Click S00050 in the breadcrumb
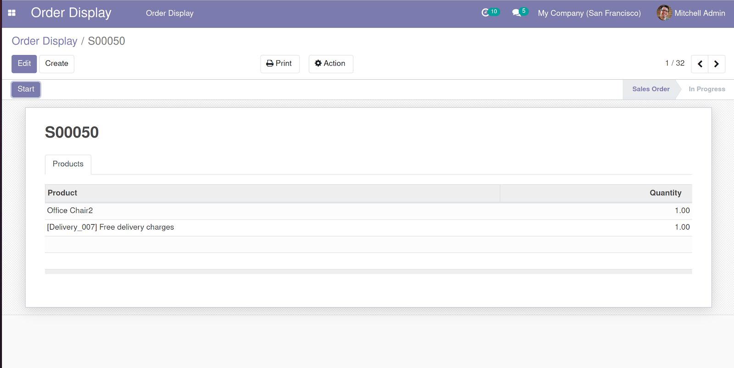The width and height of the screenshot is (734, 368). 106,41
